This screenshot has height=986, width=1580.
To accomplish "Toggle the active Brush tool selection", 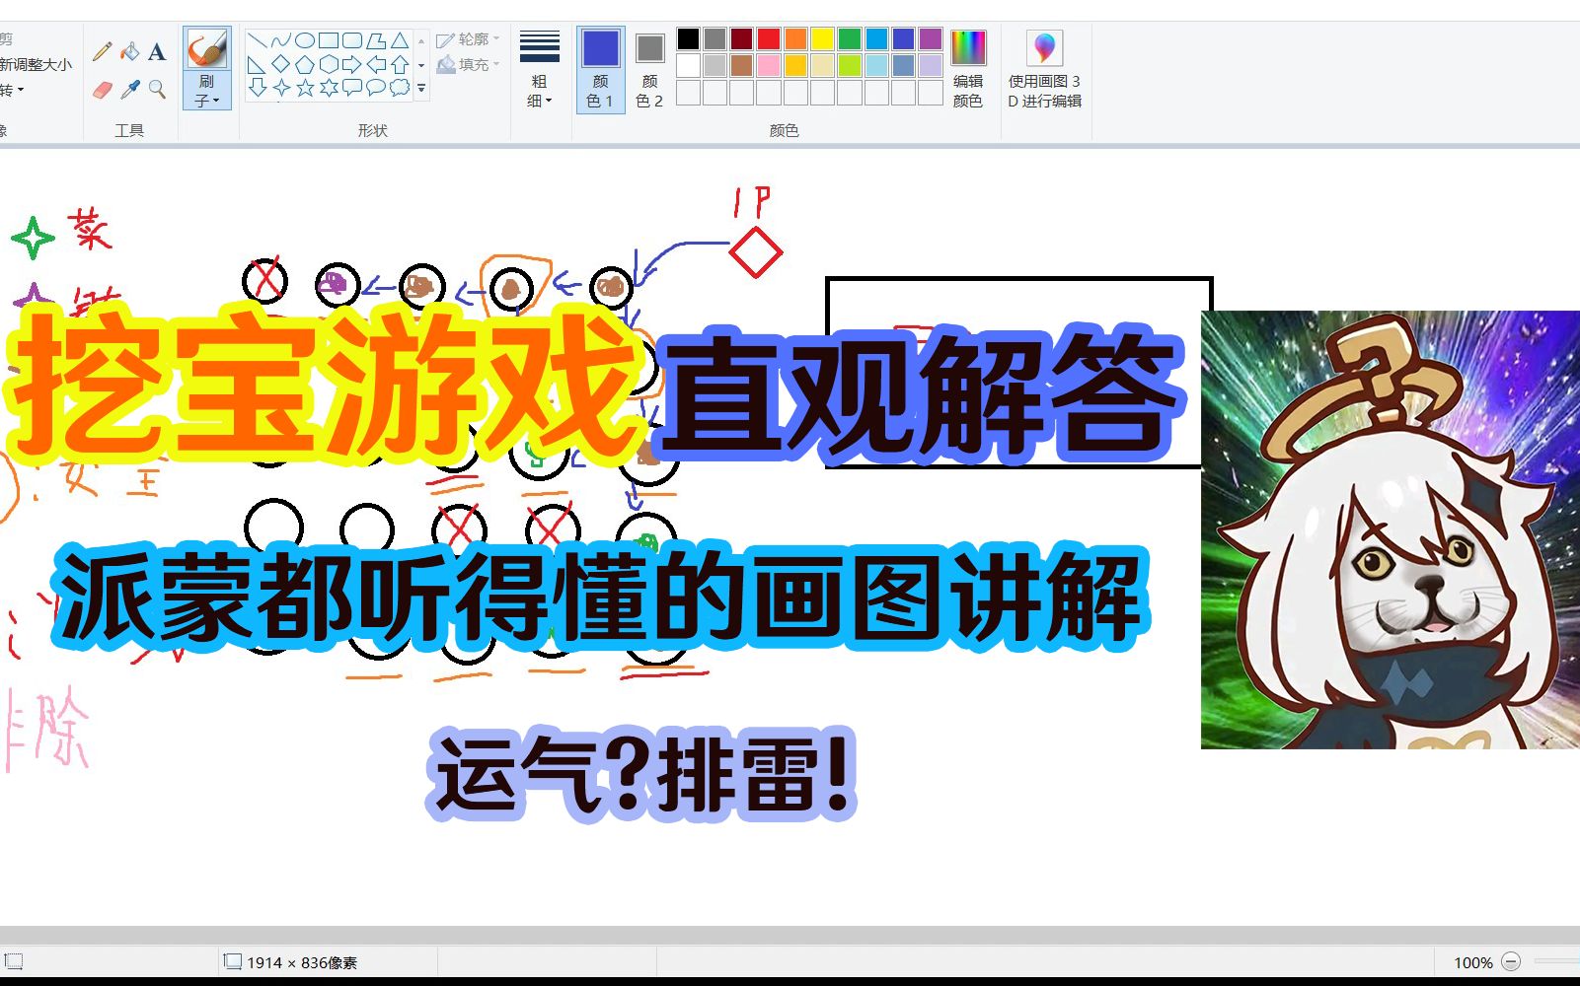I will pyautogui.click(x=205, y=47).
